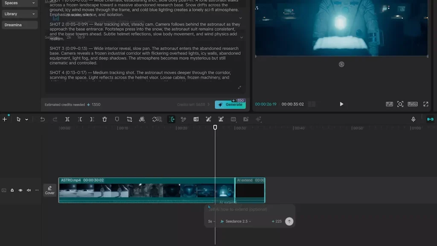Click the HD enhance icon beside the wand
437x246 pixels.
click(196, 120)
